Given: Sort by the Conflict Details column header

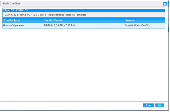Looking at the screenshot, I should (53, 20).
